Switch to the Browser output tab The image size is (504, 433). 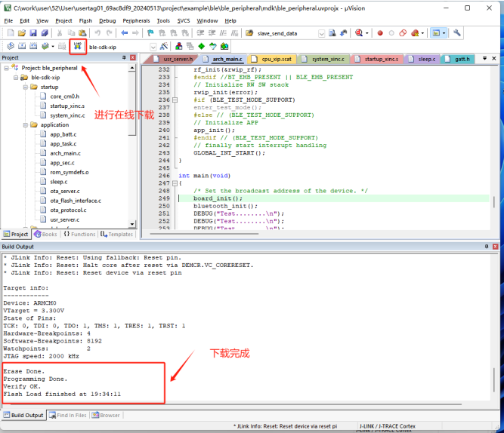point(106,416)
